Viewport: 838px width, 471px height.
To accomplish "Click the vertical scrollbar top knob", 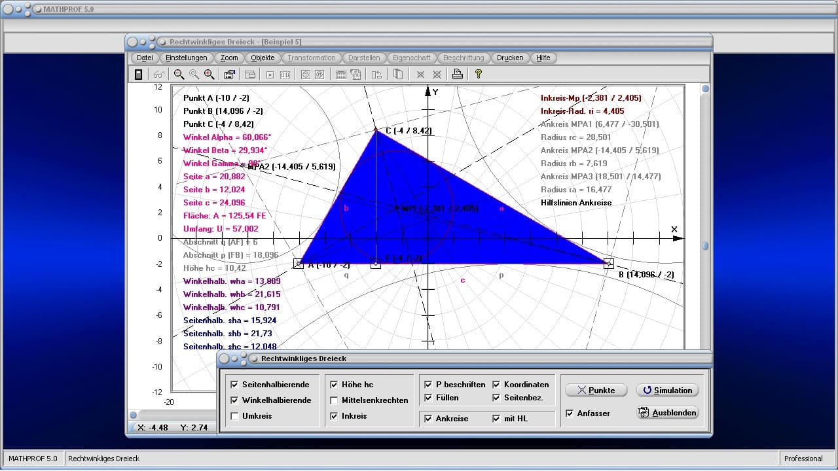I will coord(705,89).
